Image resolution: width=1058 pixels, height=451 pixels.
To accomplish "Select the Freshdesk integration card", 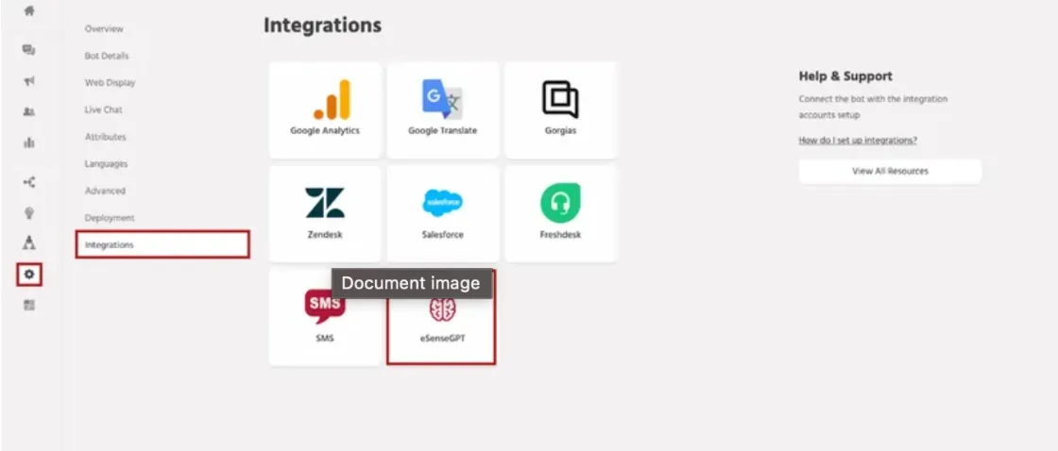I will [x=561, y=214].
